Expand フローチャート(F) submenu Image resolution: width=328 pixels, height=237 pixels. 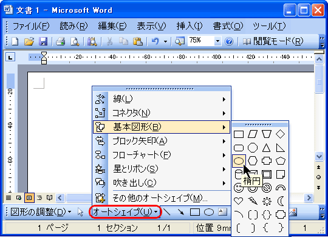click(x=162, y=155)
